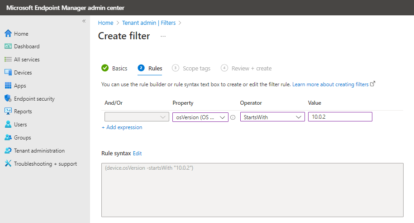Click the external link icon after Learn more
The image size is (414, 223).
(372, 84)
